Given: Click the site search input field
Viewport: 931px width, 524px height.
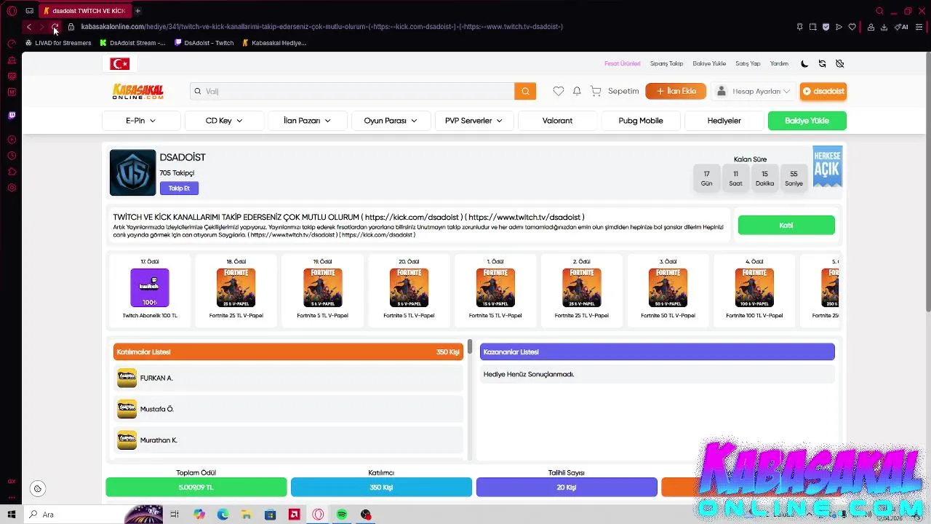Looking at the screenshot, I should (353, 91).
